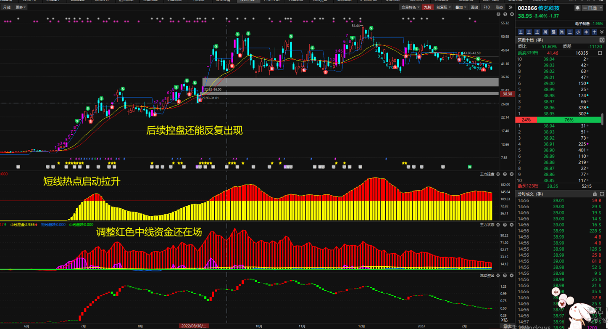This screenshot has height=329, width=608.
Task: Open help icon of 流动资金 panel
Action: (505, 276)
